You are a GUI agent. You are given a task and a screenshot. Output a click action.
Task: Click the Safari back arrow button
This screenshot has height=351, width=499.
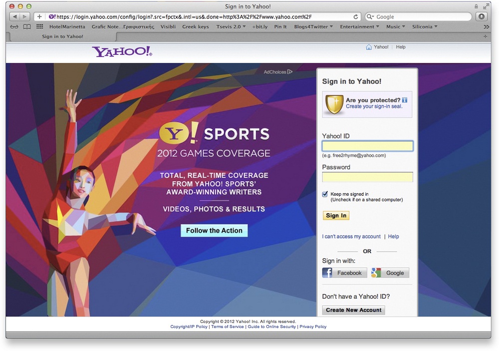[14, 16]
